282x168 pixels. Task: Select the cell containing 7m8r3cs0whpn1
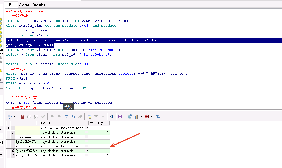tap(27, 146)
